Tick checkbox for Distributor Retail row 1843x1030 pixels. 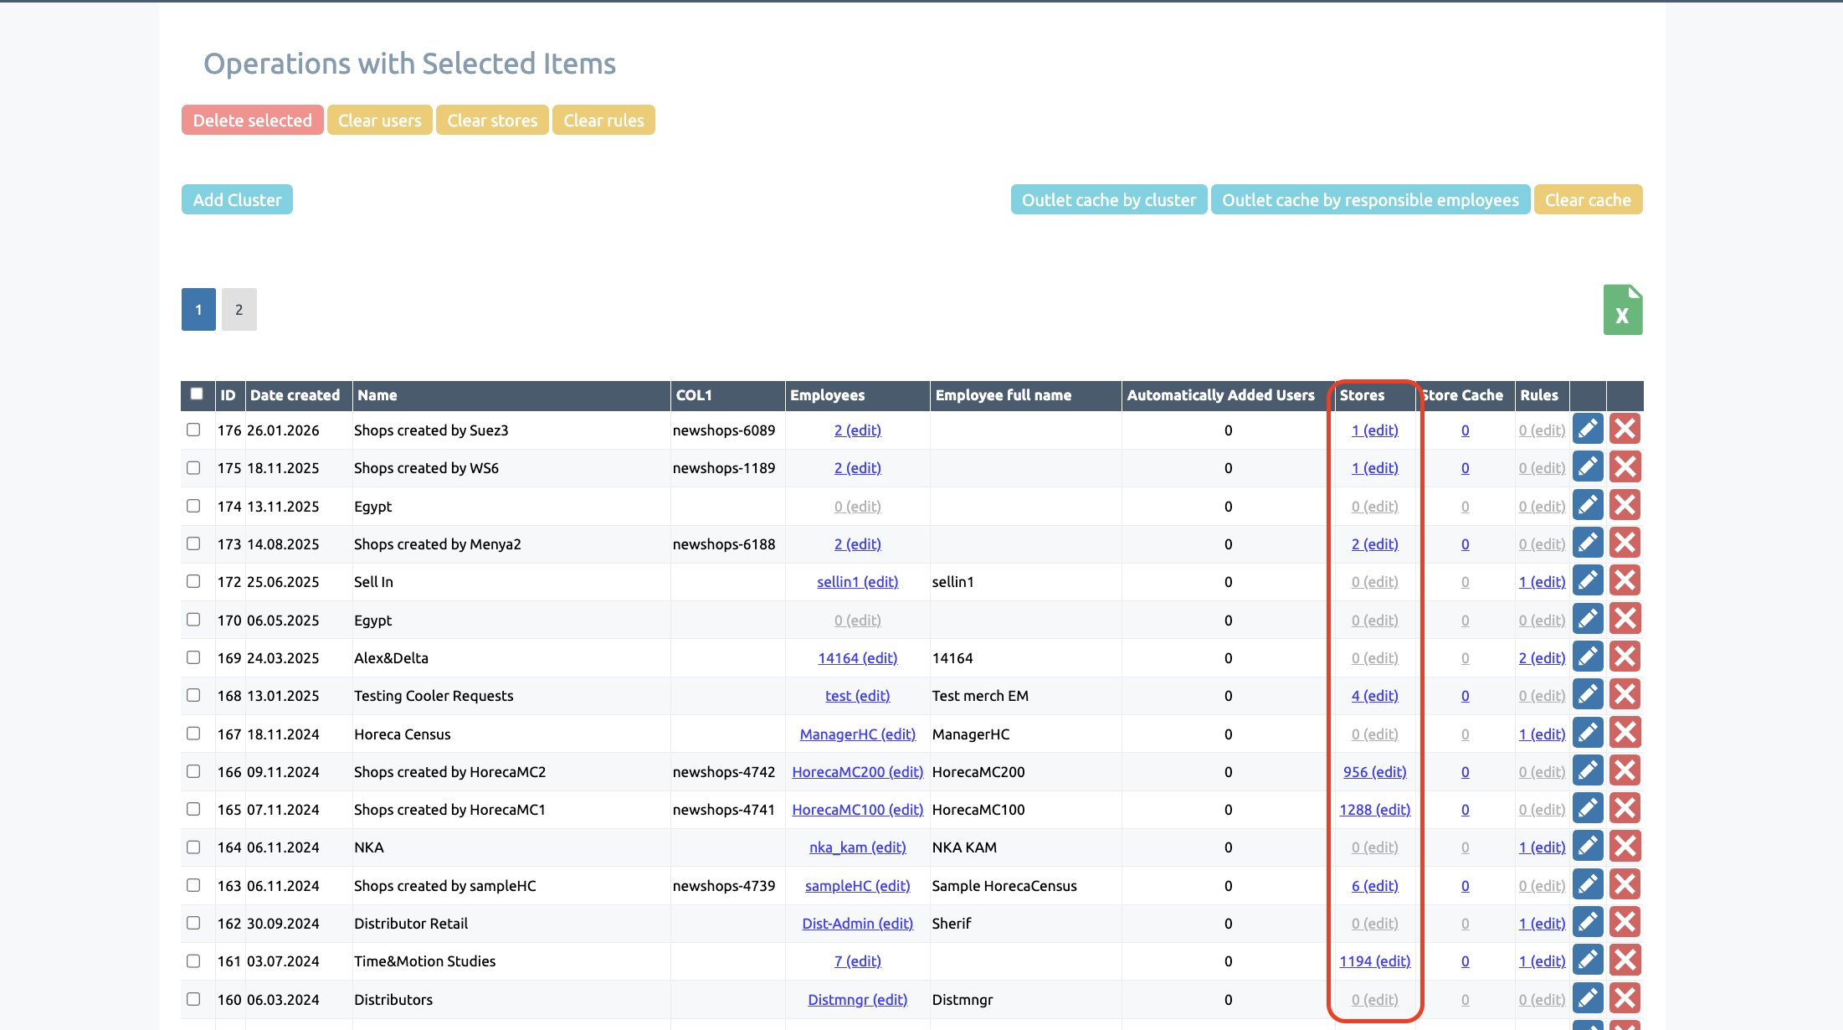point(193,923)
